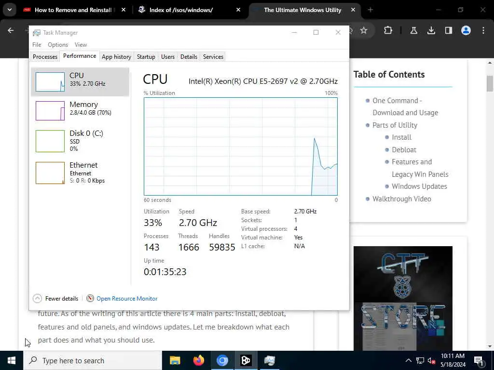Launch Firefox from the taskbar
Viewport: 494px width, 370px height.
pos(198,360)
